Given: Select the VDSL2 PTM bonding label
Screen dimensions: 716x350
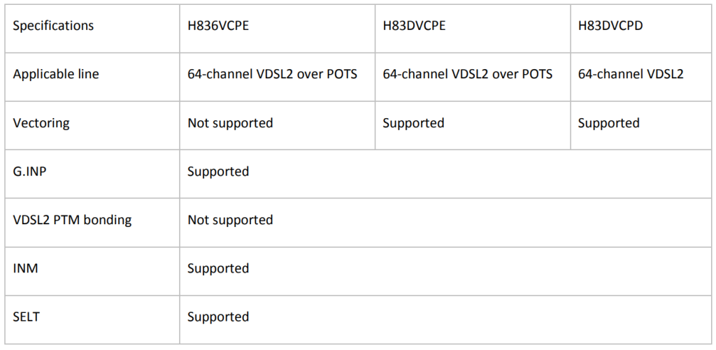Looking at the screenshot, I should pos(72,220).
